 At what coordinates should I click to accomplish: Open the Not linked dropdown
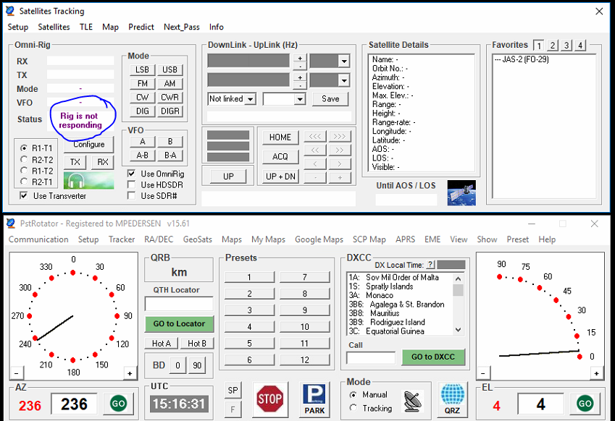point(250,99)
